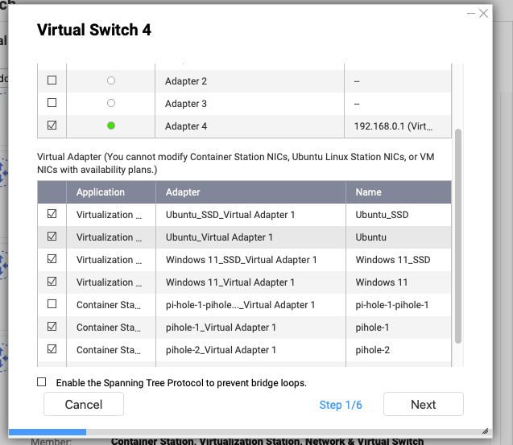
Task: Deselect the Windows 11_SSD_Virtual Adapter 1 row checkbox
Action: click(52, 260)
